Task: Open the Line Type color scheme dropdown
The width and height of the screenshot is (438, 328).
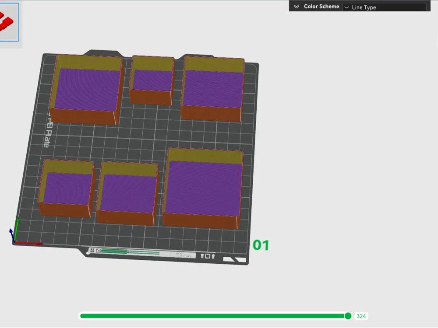Action: (x=385, y=7)
